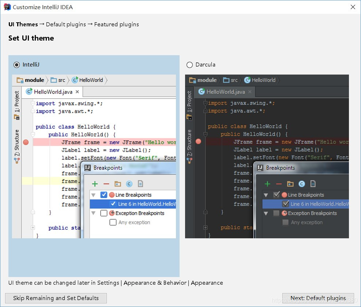Click Exception Breakpoints lightning icon in the light preview
This screenshot has width=361, height=307.
tap(112, 213)
